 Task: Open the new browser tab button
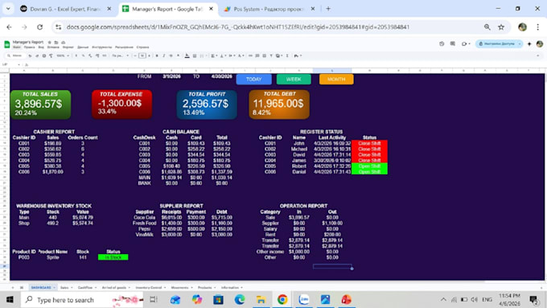click(x=328, y=9)
